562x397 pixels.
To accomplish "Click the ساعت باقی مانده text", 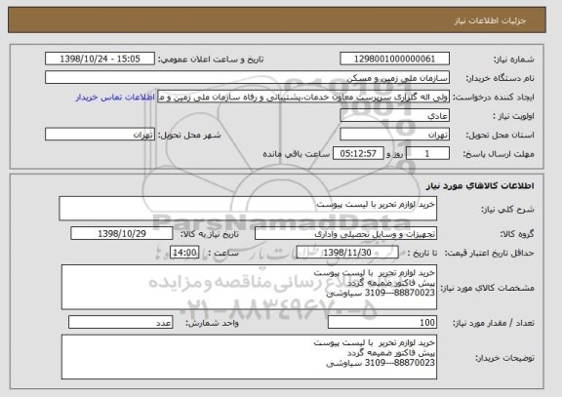I will [297, 154].
